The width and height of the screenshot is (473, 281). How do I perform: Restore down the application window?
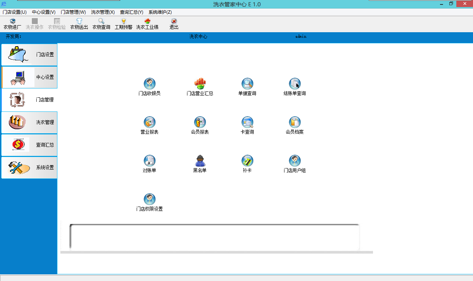[451, 4]
